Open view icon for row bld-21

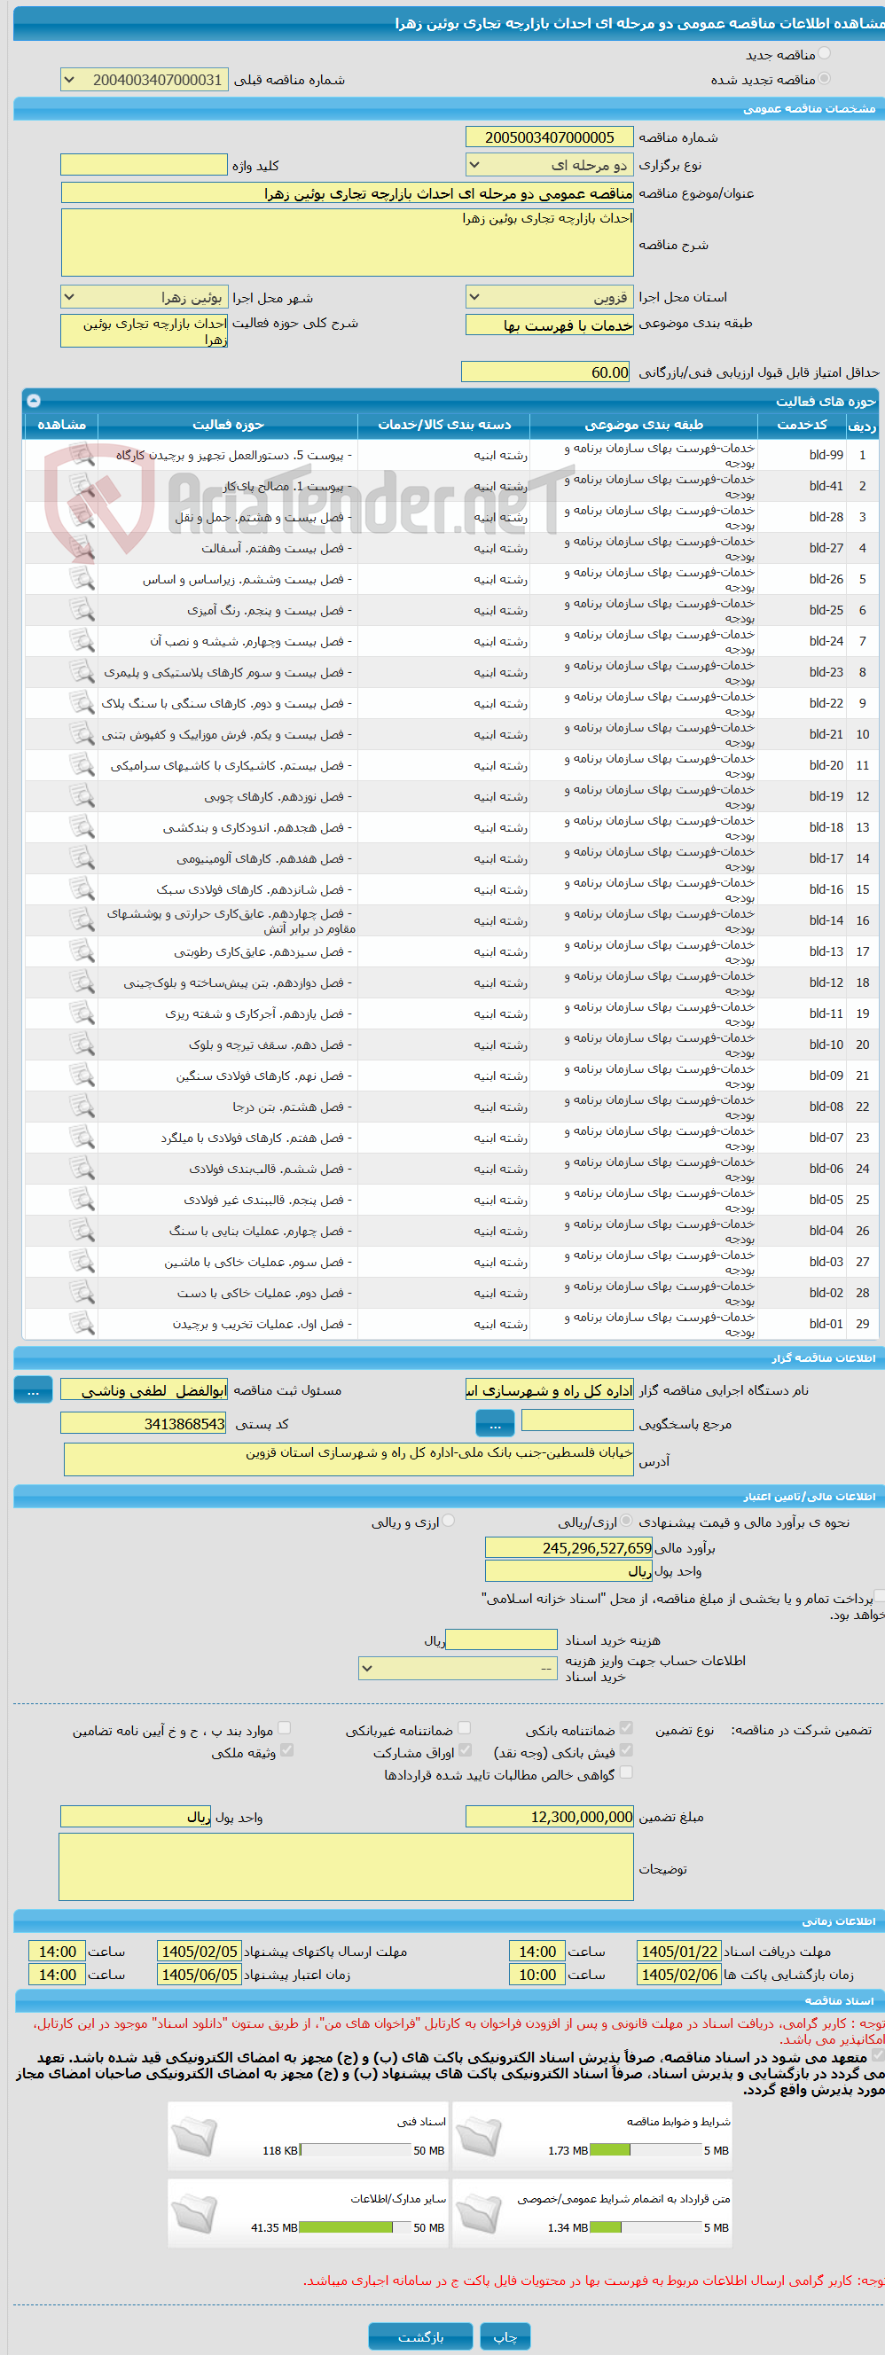click(82, 734)
